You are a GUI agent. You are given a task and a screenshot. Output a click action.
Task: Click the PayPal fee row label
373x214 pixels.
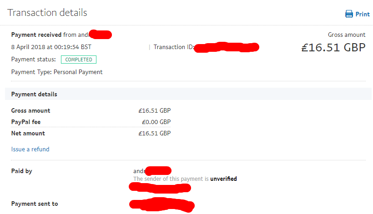pyautogui.click(x=26, y=122)
